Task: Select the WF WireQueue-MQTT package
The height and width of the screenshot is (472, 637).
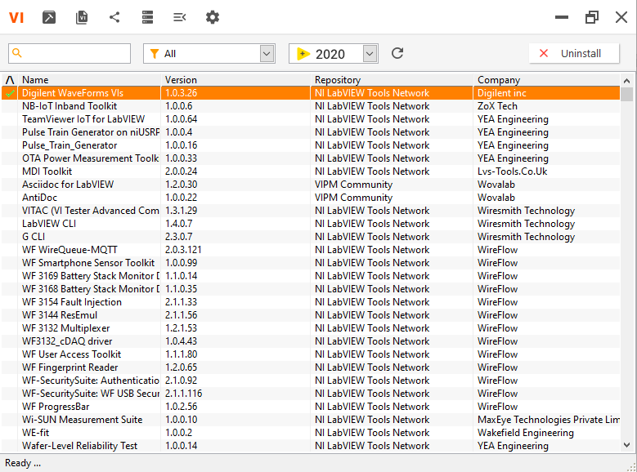Action: 311,250
